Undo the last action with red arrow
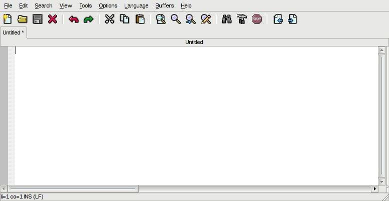The height and width of the screenshot is (201, 389). (74, 19)
